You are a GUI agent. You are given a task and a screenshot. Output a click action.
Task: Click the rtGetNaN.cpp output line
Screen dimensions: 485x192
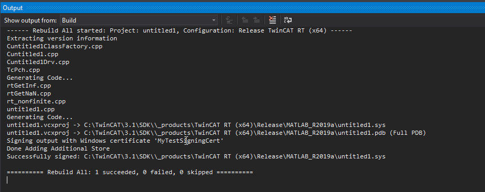pos(29,93)
